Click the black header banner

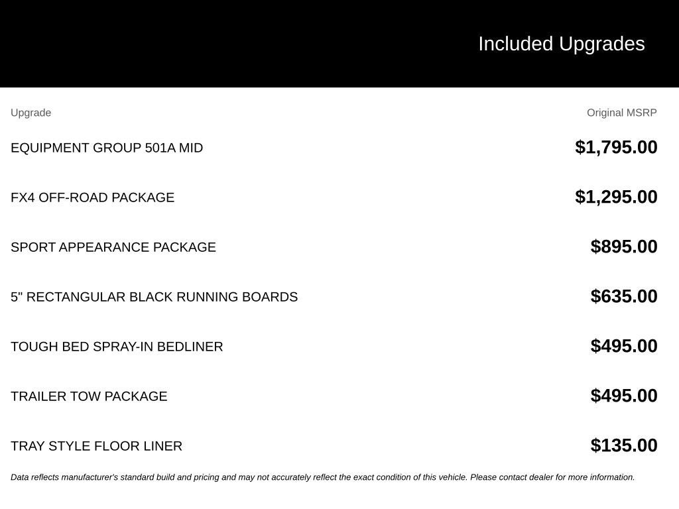pyautogui.click(x=339, y=44)
